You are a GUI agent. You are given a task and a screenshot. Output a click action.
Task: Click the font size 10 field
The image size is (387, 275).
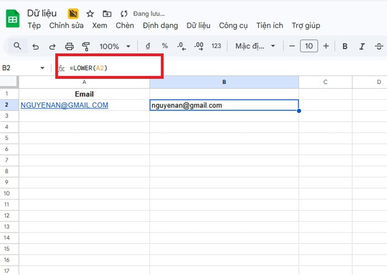coord(308,46)
